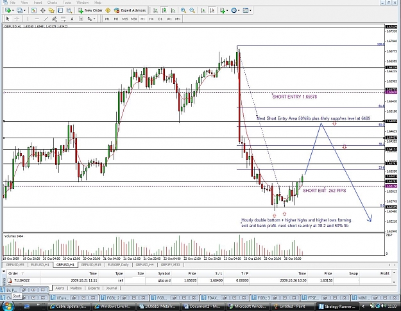The image size is (401, 311).
Task: Open the Mailbox tab in Terminal
Action: pos(76,288)
